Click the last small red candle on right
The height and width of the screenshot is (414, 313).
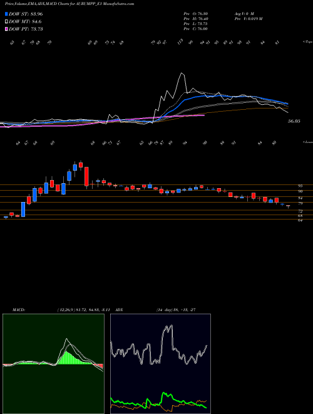pyautogui.click(x=288, y=206)
